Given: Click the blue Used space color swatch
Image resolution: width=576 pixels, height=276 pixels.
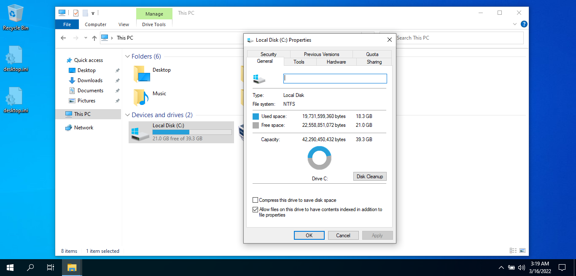Looking at the screenshot, I should [256, 116].
